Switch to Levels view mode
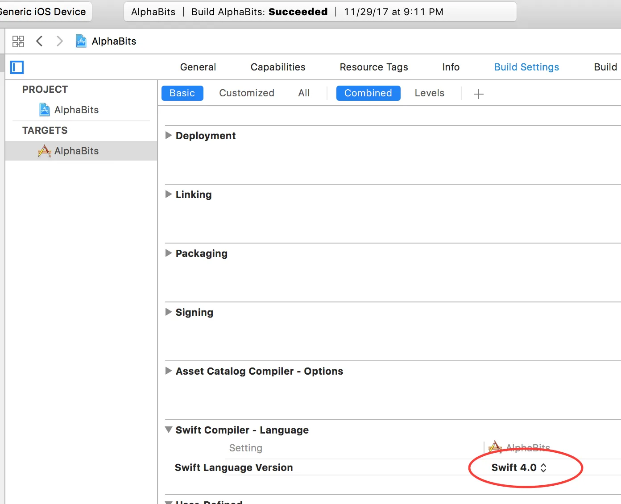The image size is (621, 504). pos(430,93)
